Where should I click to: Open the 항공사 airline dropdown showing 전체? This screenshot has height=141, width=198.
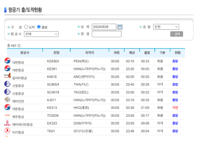click(x=41, y=34)
